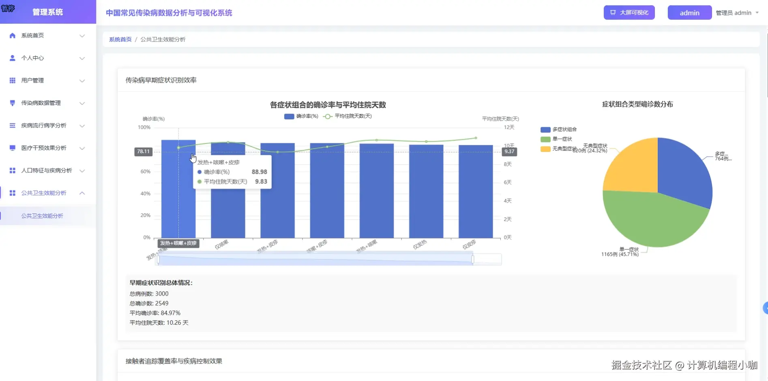
Task: Click the screen icon in 大屏可视化 button
Action: [x=613, y=13]
